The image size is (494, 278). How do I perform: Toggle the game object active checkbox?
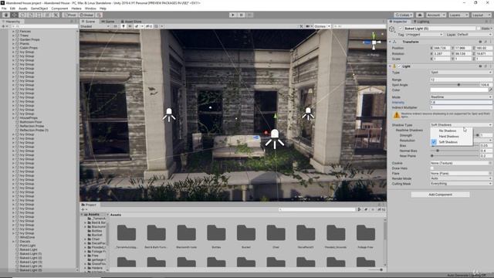click(x=401, y=29)
